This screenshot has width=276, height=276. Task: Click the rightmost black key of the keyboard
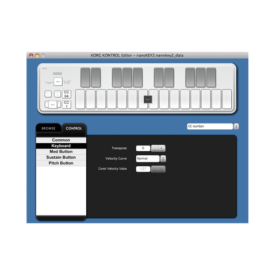tap(211, 78)
